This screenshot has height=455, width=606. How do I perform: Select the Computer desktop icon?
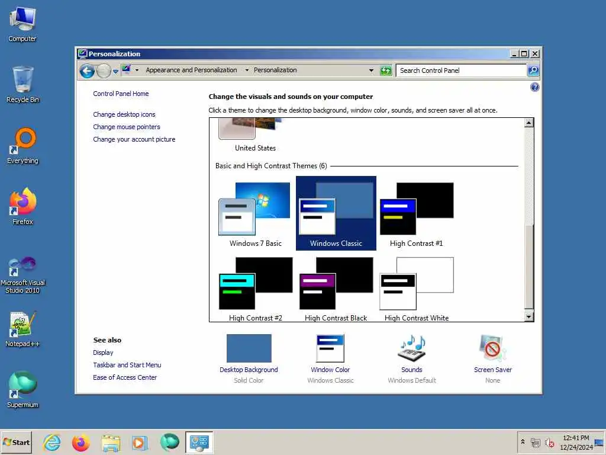click(x=22, y=24)
